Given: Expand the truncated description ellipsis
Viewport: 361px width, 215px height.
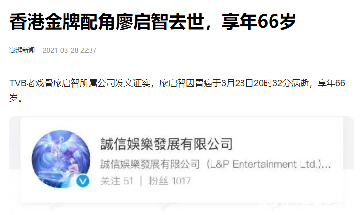Looking at the screenshot, I should pos(326,165).
